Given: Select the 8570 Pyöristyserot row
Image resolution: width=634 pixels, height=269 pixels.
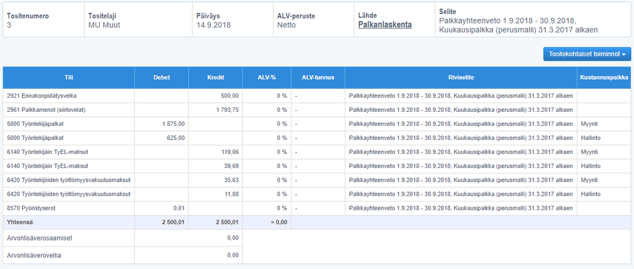Looking at the screenshot, I should tap(317, 209).
